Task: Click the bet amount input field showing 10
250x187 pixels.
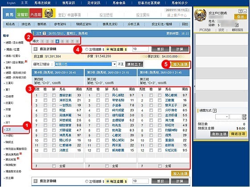Action: (140, 49)
